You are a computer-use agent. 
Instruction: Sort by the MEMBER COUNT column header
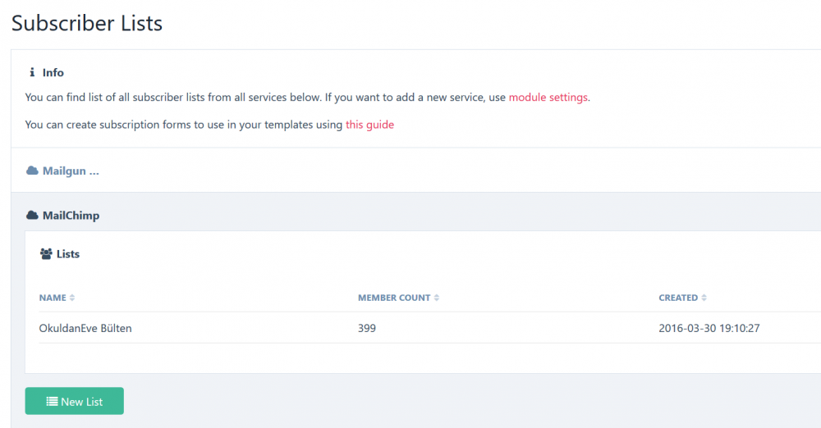tap(394, 298)
